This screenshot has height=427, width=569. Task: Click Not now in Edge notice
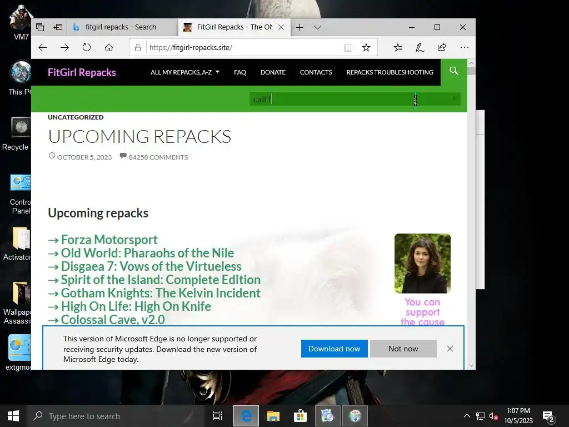click(403, 349)
